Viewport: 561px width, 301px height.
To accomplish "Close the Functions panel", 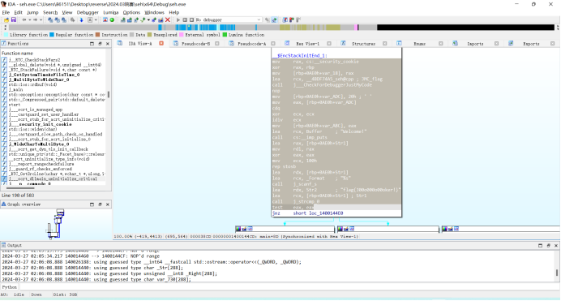I will click(108, 44).
